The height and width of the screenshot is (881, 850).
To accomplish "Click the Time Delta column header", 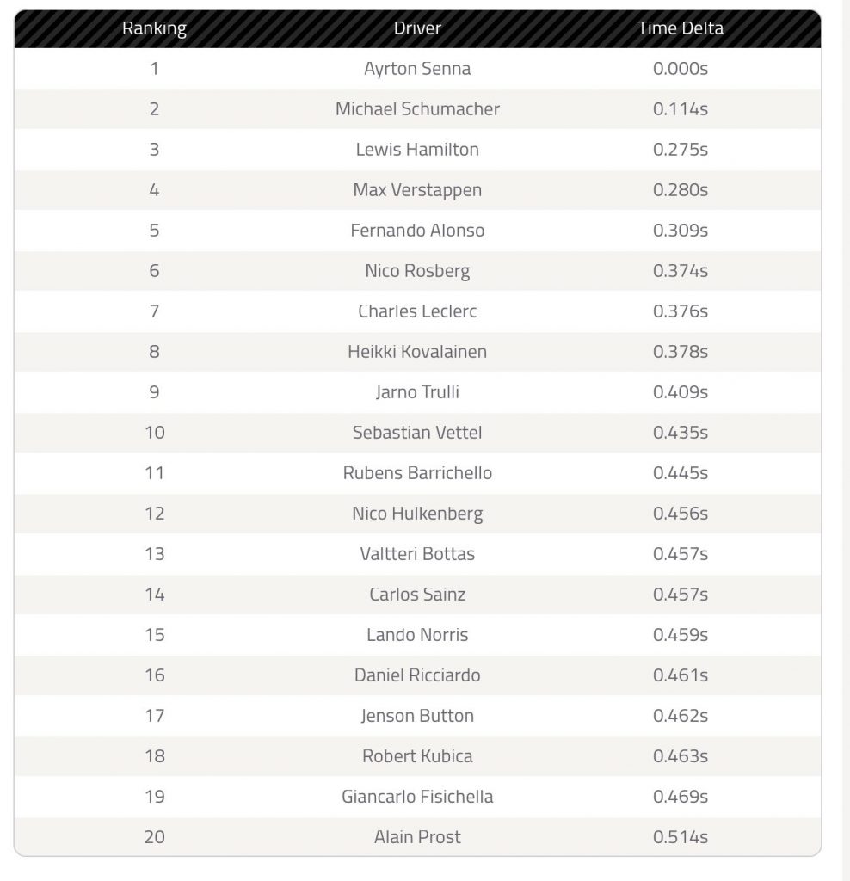I will 681,28.
